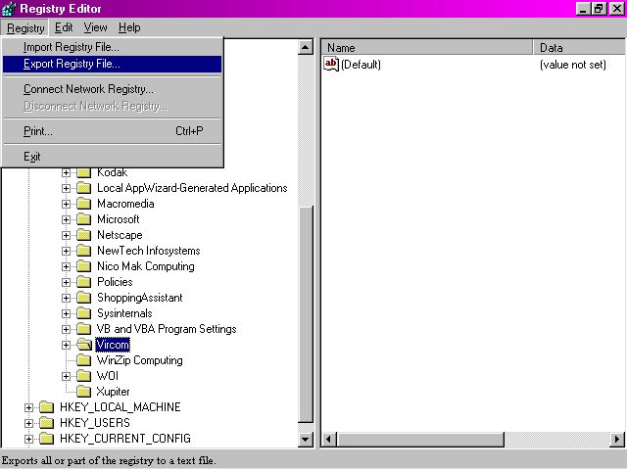Click the tree pane scroll up arrow
627x470 pixels.
pos(306,48)
